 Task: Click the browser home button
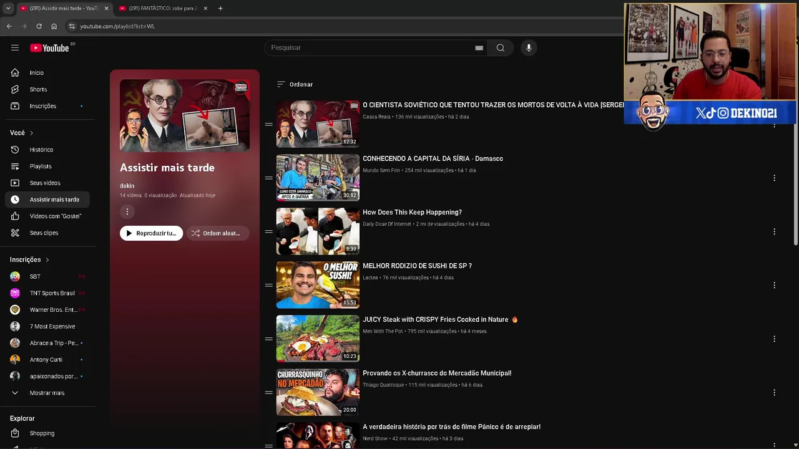pos(54,26)
